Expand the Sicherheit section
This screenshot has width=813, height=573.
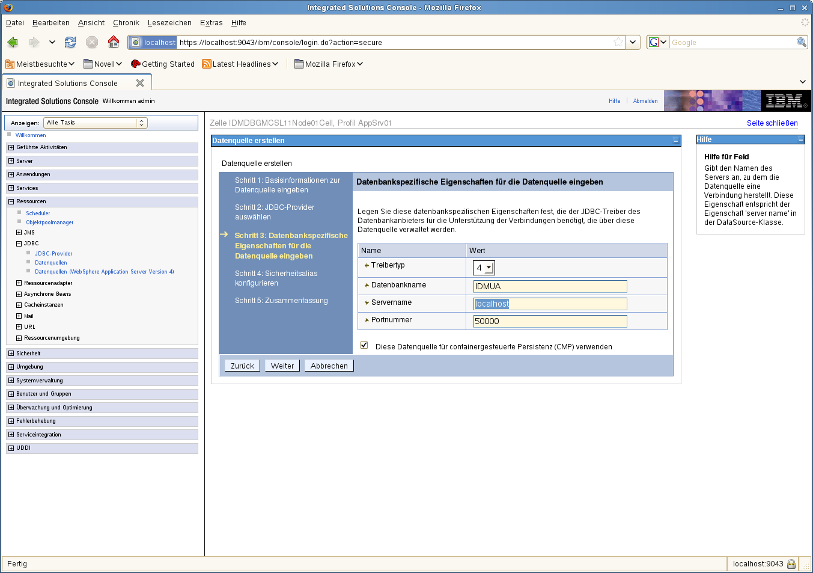click(x=11, y=354)
